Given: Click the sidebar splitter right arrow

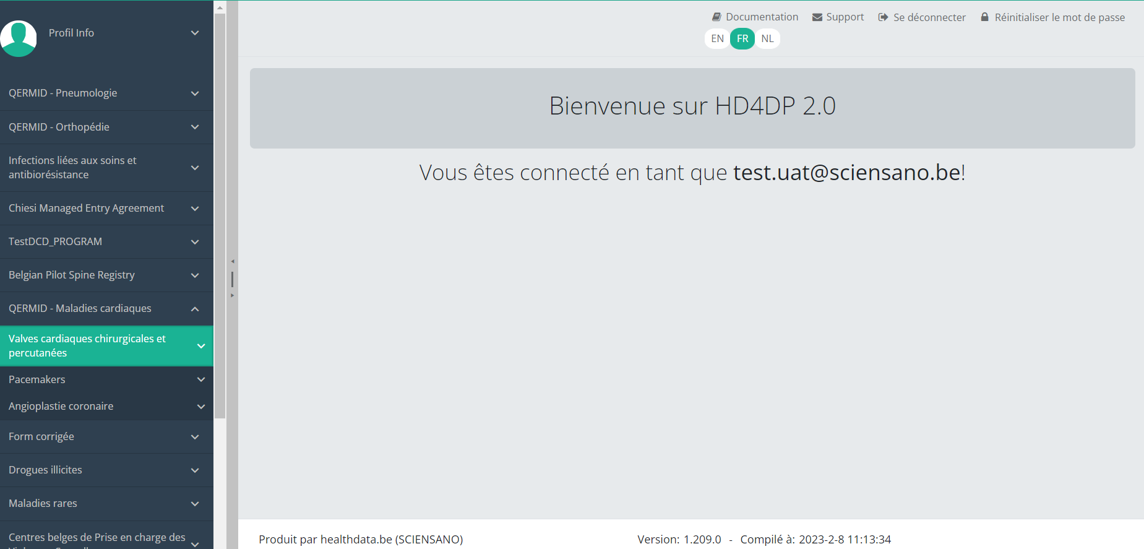Looking at the screenshot, I should (233, 296).
